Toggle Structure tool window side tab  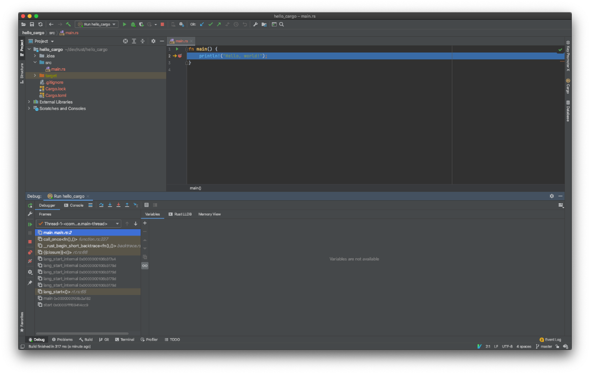click(22, 73)
